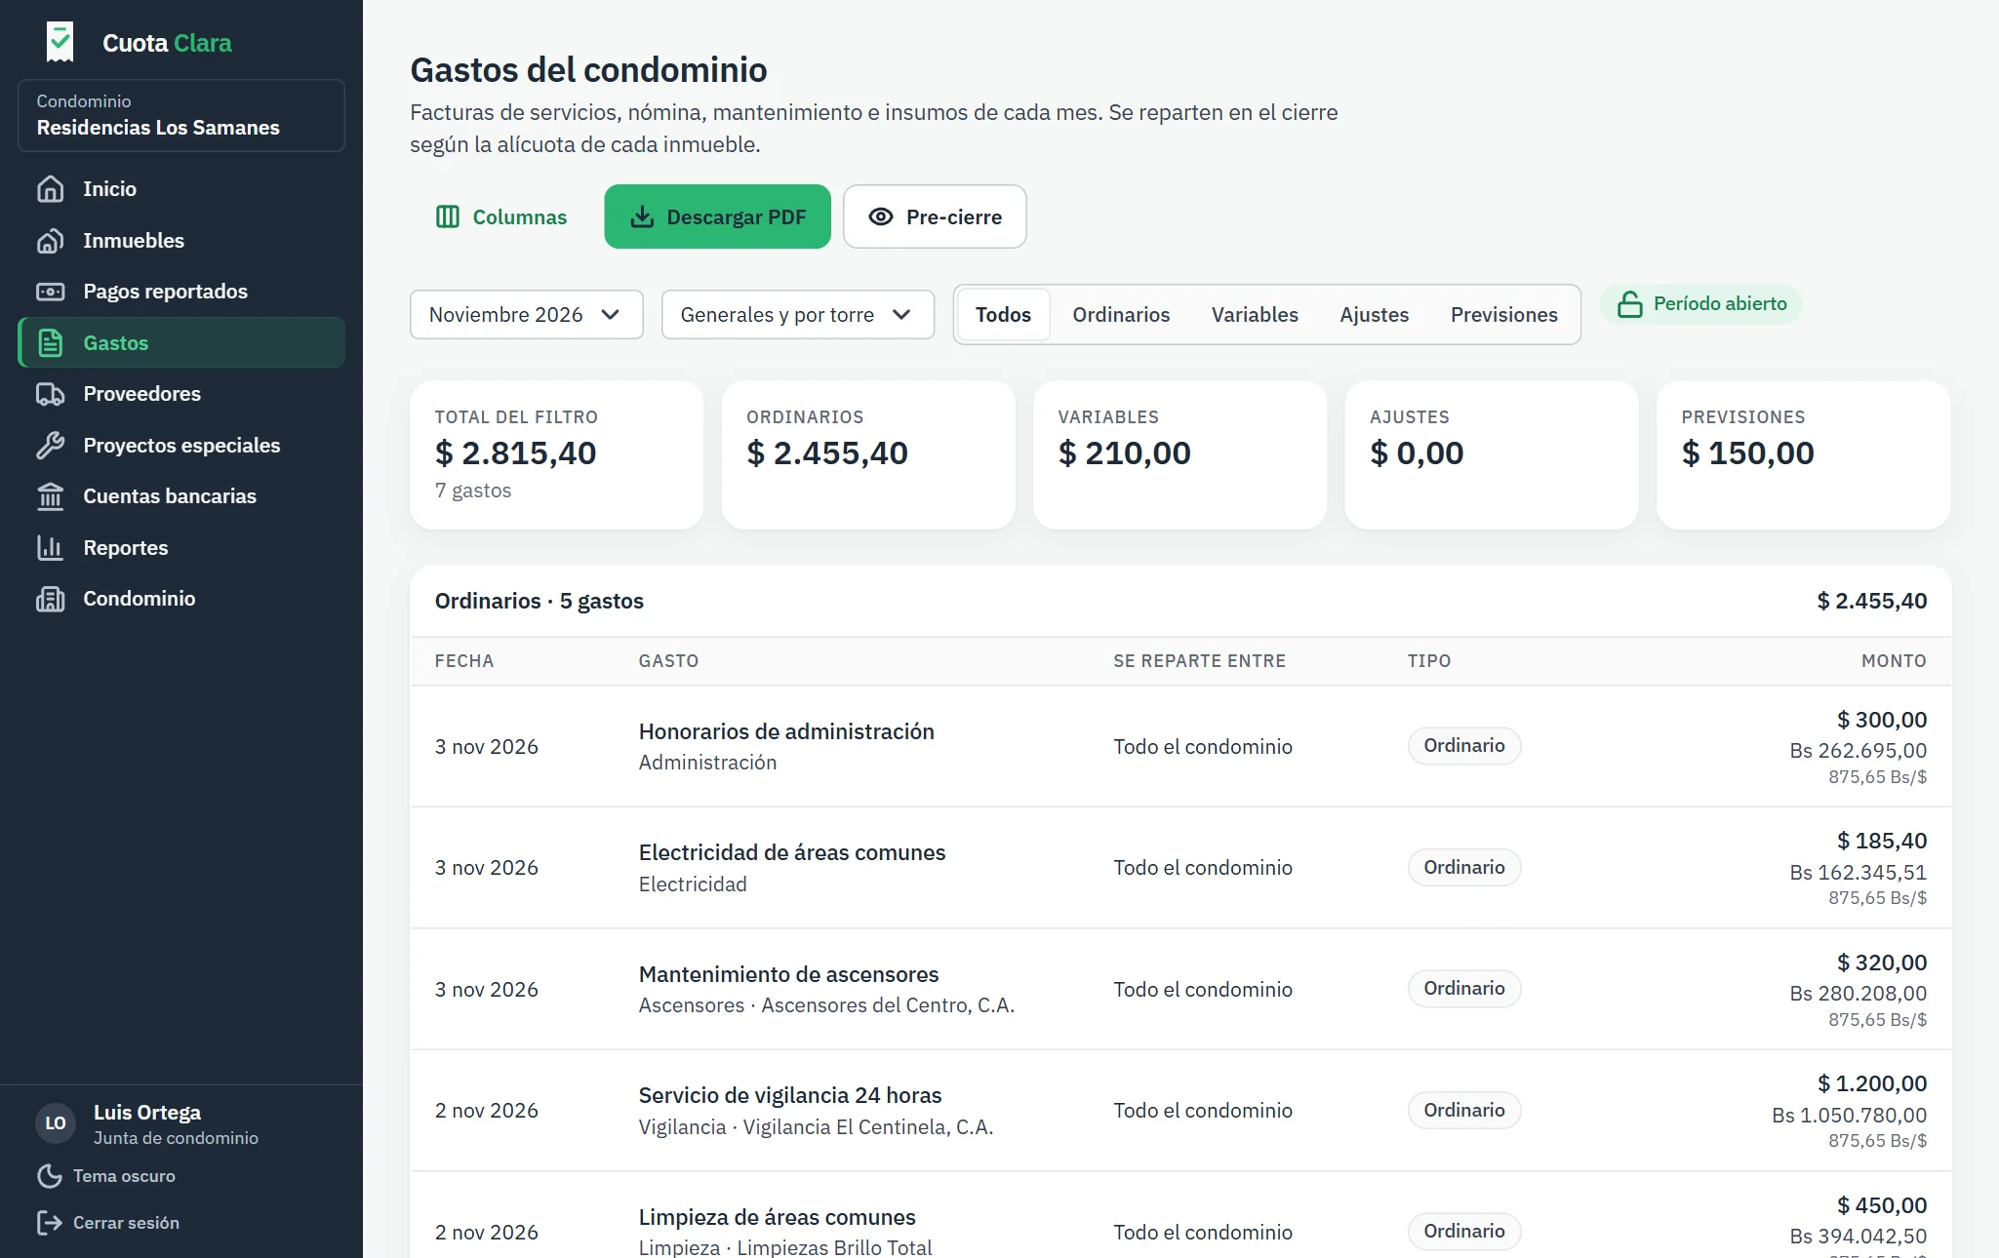This screenshot has width=1999, height=1258.
Task: Click the FECHA column header
Action: point(464,661)
